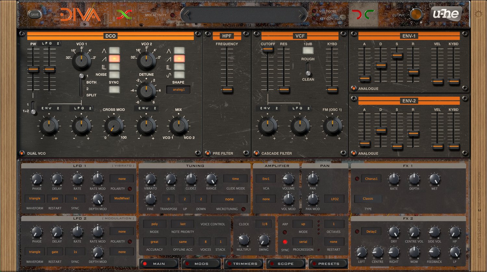Open the CASCADE FILTER module selector

pos(256,153)
